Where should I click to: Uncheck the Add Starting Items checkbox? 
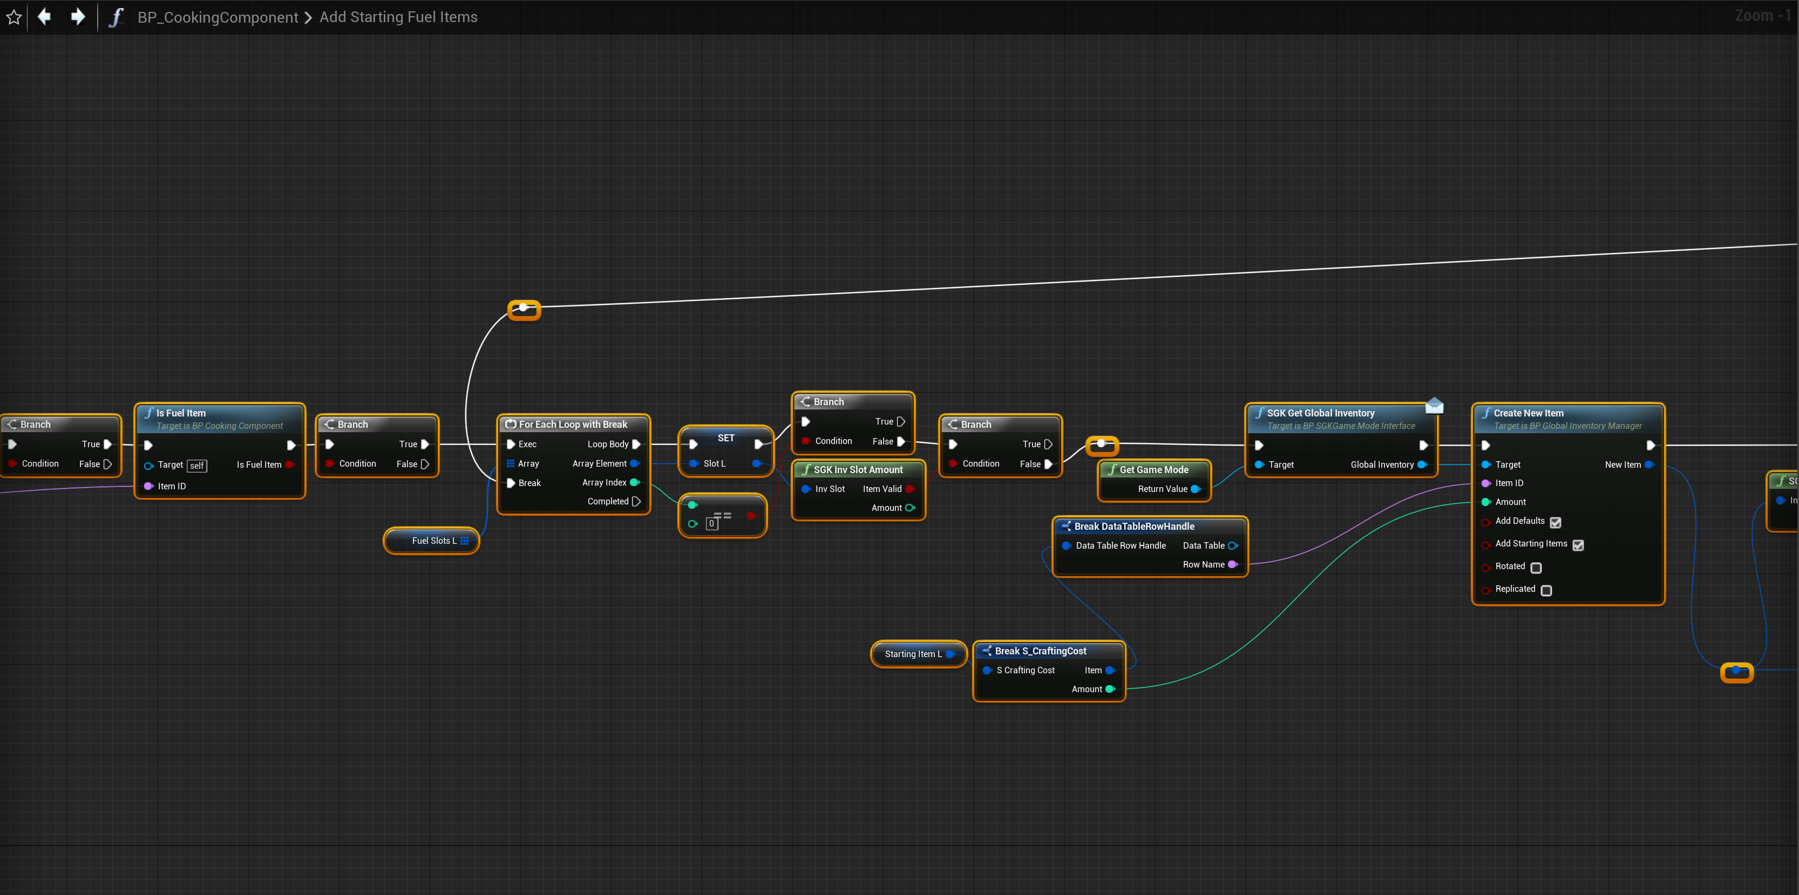tap(1578, 545)
